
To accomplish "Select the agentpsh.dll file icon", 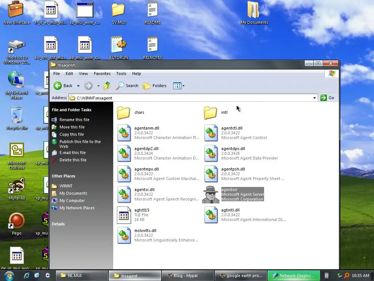I will point(211,174).
